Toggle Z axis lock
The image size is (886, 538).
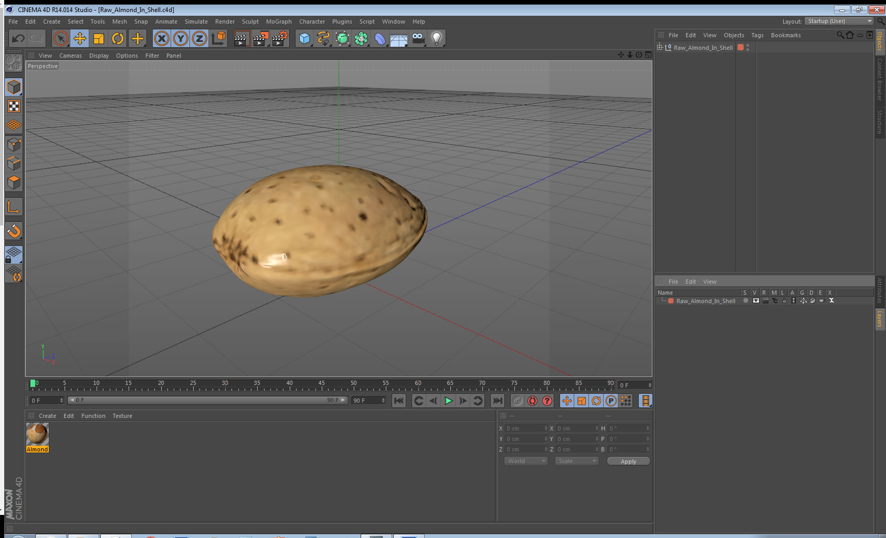[199, 38]
